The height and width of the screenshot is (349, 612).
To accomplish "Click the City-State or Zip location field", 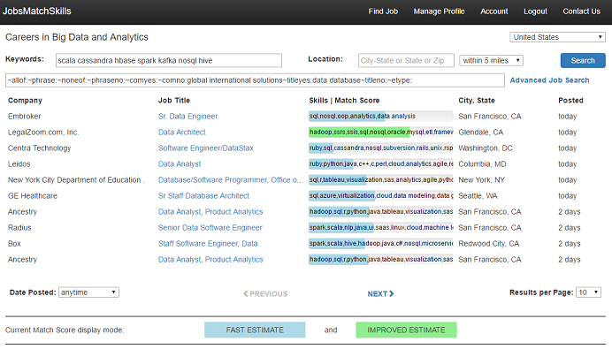I will (406, 60).
